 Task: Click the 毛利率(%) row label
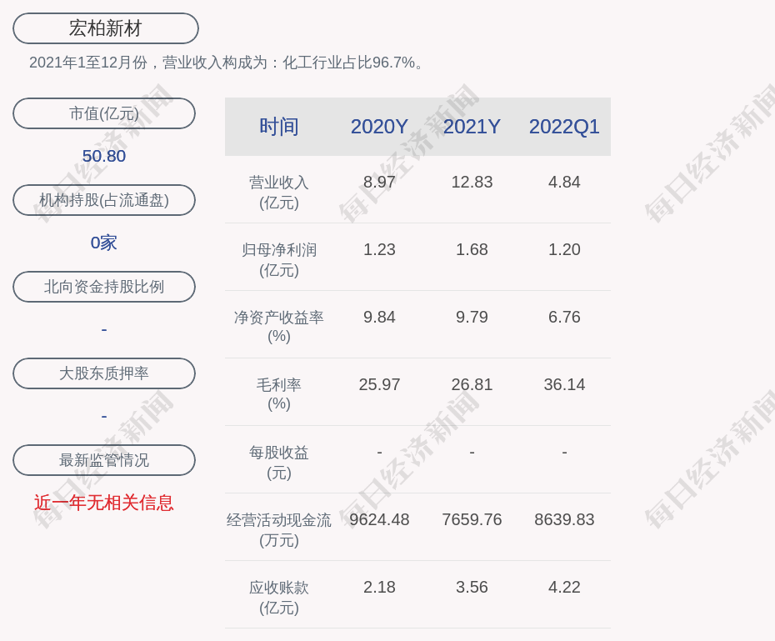click(x=279, y=394)
